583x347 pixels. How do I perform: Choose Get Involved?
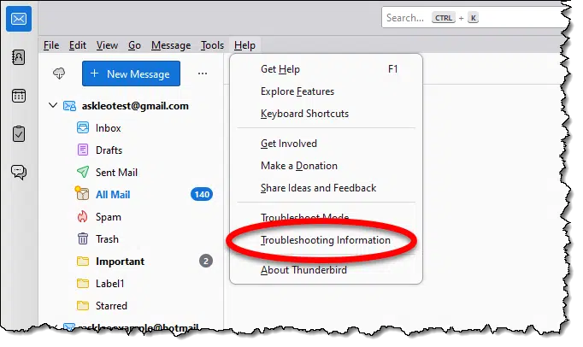326,144
